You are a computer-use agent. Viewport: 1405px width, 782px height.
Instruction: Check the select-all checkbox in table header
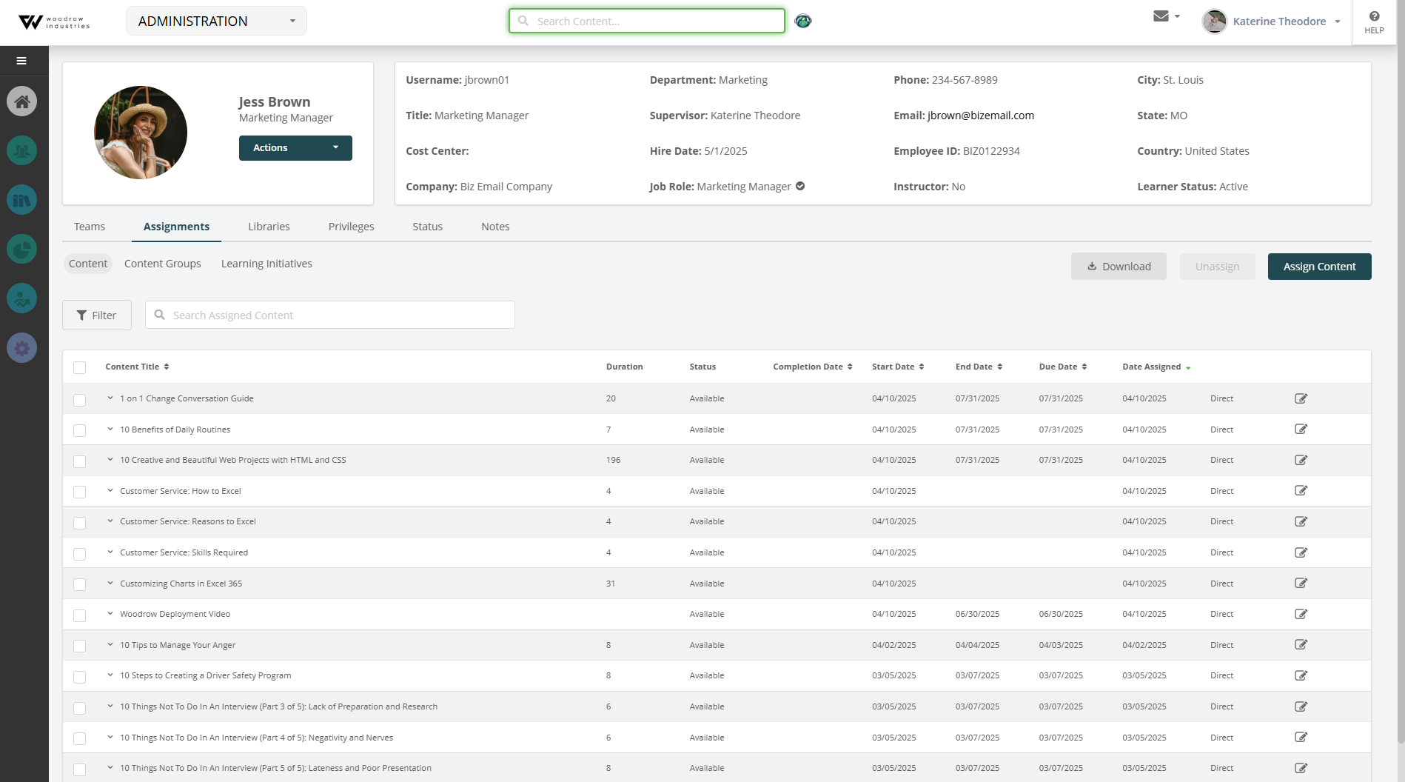(x=79, y=367)
